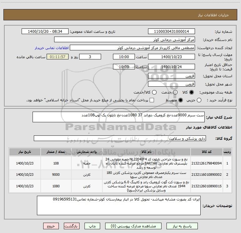Click the remaining days field showing 3
Image resolution: width=241 pixels, height=233 pixels.
click(90, 57)
